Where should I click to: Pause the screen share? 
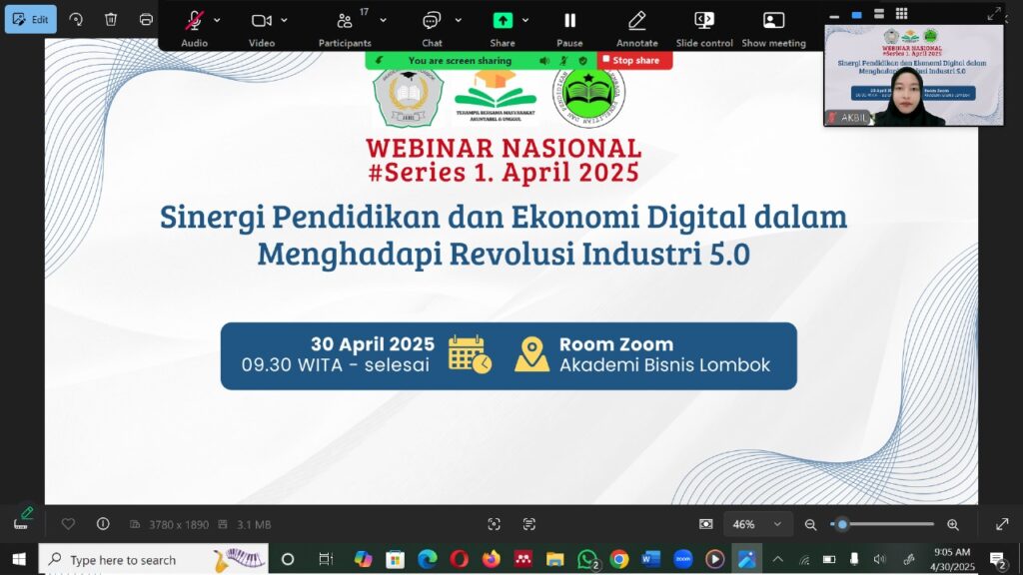pos(569,28)
